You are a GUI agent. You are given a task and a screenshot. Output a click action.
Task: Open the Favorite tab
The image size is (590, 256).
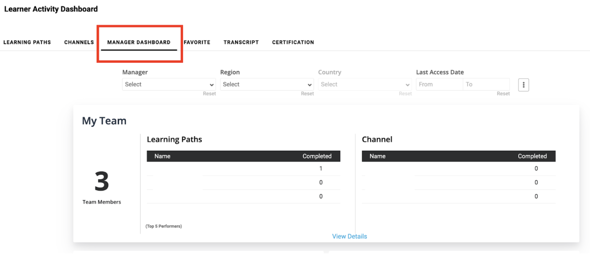[197, 42]
